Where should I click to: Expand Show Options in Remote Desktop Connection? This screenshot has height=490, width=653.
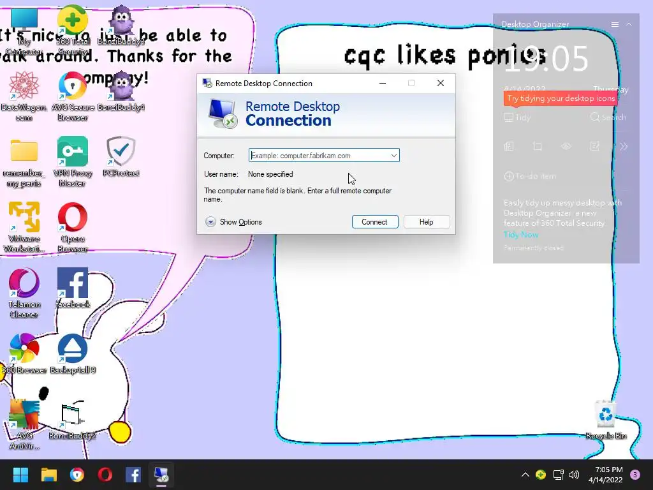pyautogui.click(x=233, y=221)
